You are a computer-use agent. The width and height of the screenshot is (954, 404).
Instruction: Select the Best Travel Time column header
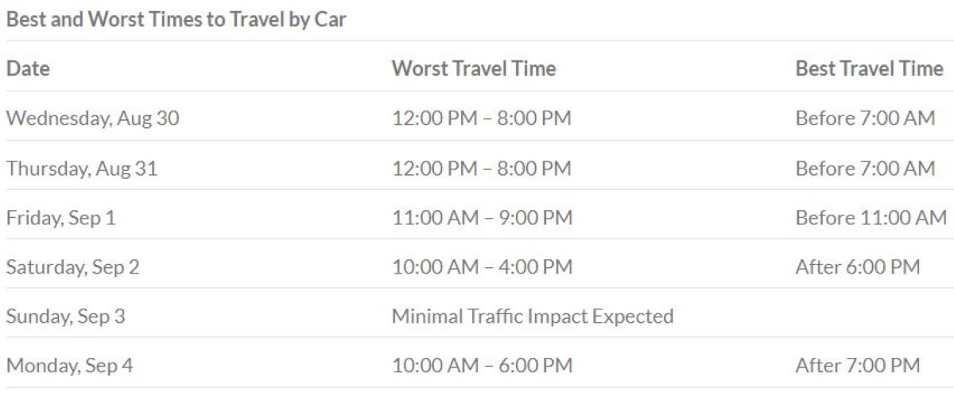pyautogui.click(x=869, y=69)
